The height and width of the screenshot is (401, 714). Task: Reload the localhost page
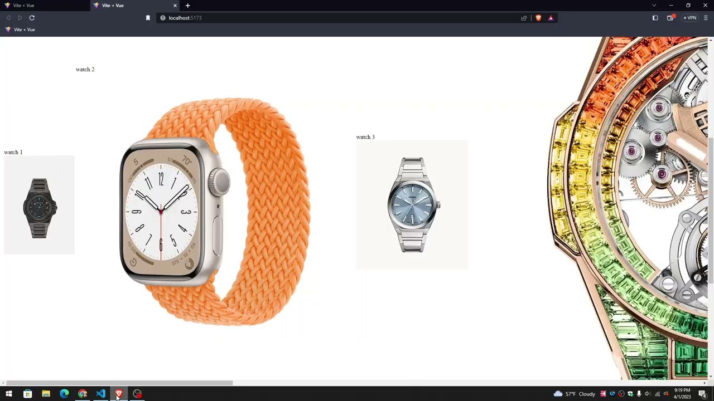(32, 18)
